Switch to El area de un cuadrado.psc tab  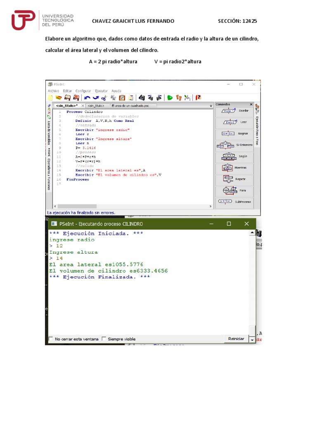(x=130, y=106)
